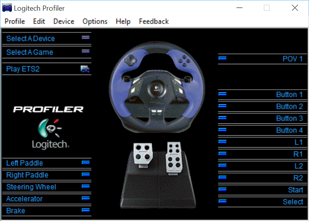This screenshot has height=221, width=309.
Task: Close the Logitech Profiler window
Action: pyautogui.click(x=295, y=8)
